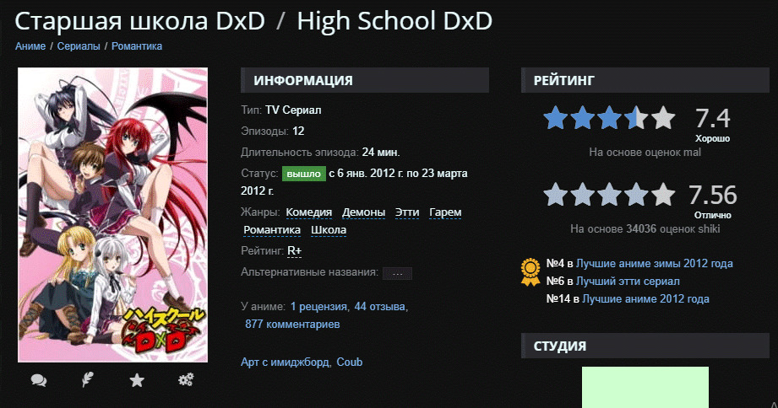Click the light green studio logo box
Viewport: 778px width, 408px height.
tap(645, 387)
